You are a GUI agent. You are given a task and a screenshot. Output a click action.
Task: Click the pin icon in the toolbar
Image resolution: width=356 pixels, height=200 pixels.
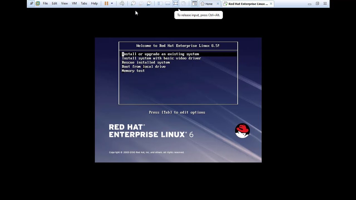coord(31,4)
